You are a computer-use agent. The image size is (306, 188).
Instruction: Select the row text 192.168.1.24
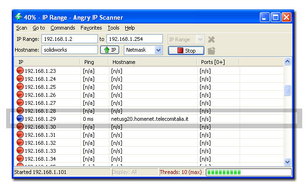[40, 79]
